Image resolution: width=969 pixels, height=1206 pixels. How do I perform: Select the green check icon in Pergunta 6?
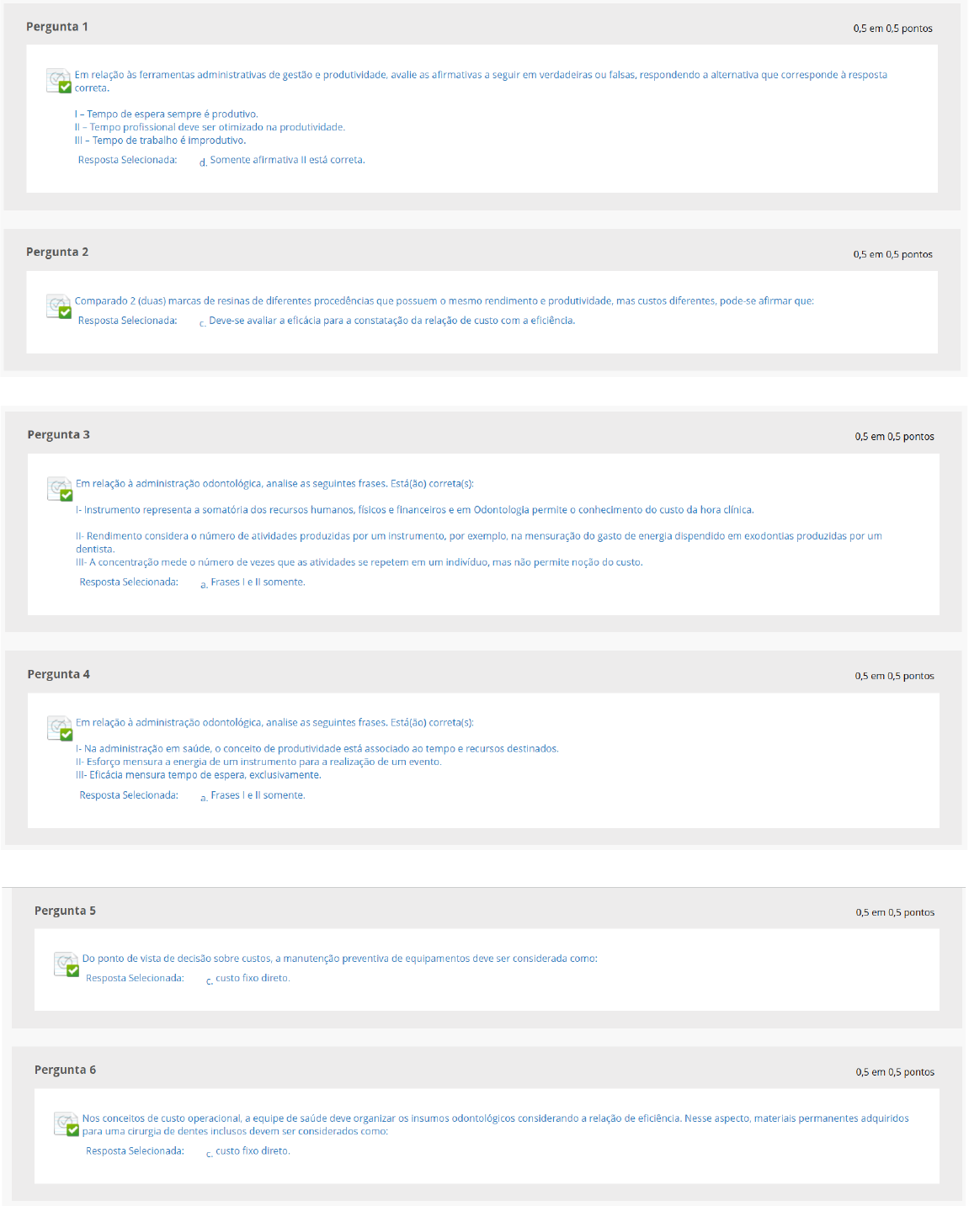pyautogui.click(x=67, y=1124)
